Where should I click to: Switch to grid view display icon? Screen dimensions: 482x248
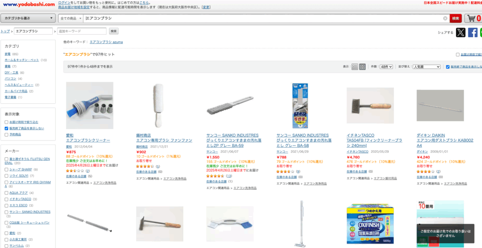[x=362, y=67]
